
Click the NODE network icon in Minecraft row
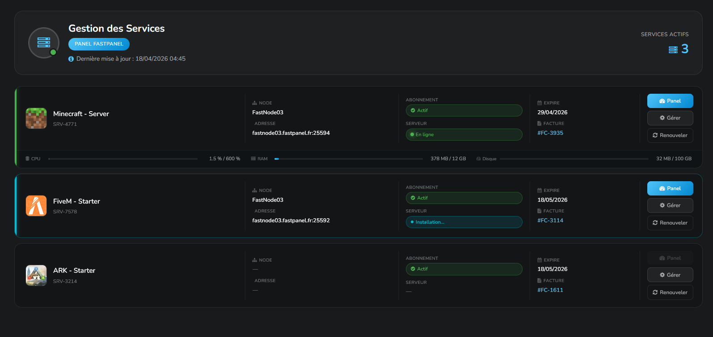tap(255, 103)
